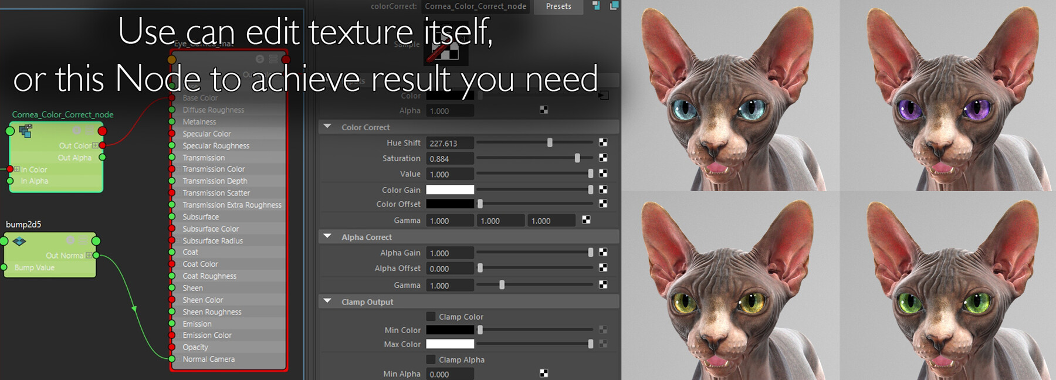This screenshot has height=380, width=1056.
Task: Click the first icon right of Presets
Action: point(596,6)
